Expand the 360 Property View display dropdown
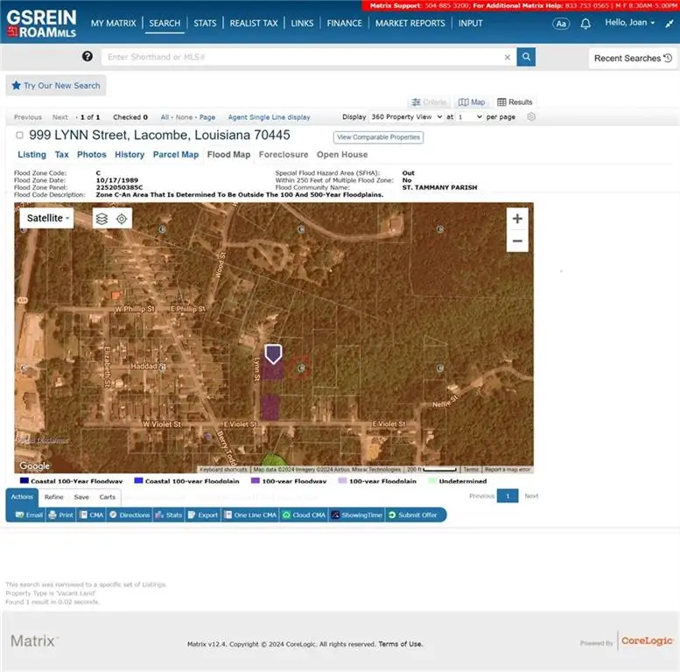This screenshot has height=672, width=680. [x=405, y=117]
